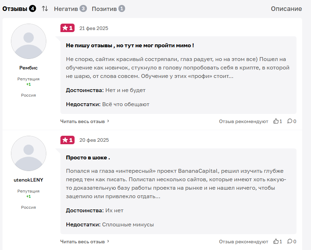The image size is (311, 250).
Task: Click the 1-star rating badge dated 20 фев 2025
Action: tap(68, 140)
